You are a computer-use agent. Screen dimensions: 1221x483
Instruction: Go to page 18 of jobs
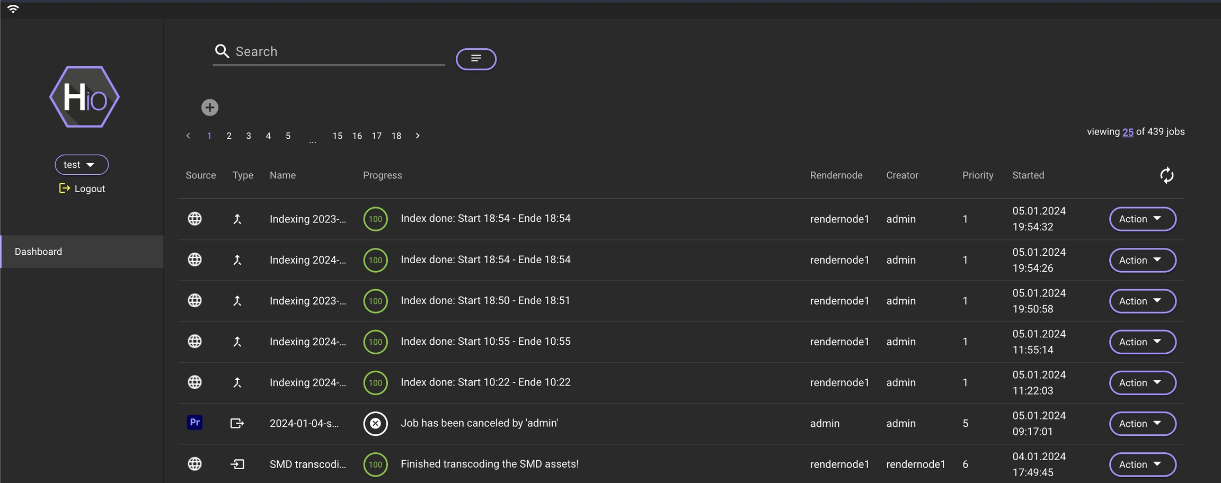click(396, 136)
